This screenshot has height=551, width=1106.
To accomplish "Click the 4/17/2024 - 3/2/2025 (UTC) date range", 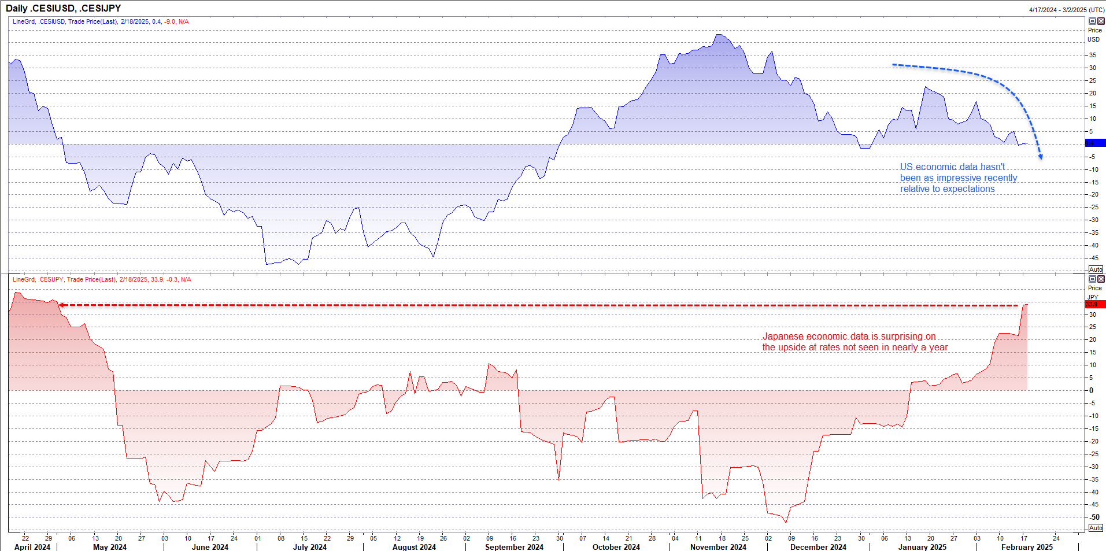I will 1067,10.
